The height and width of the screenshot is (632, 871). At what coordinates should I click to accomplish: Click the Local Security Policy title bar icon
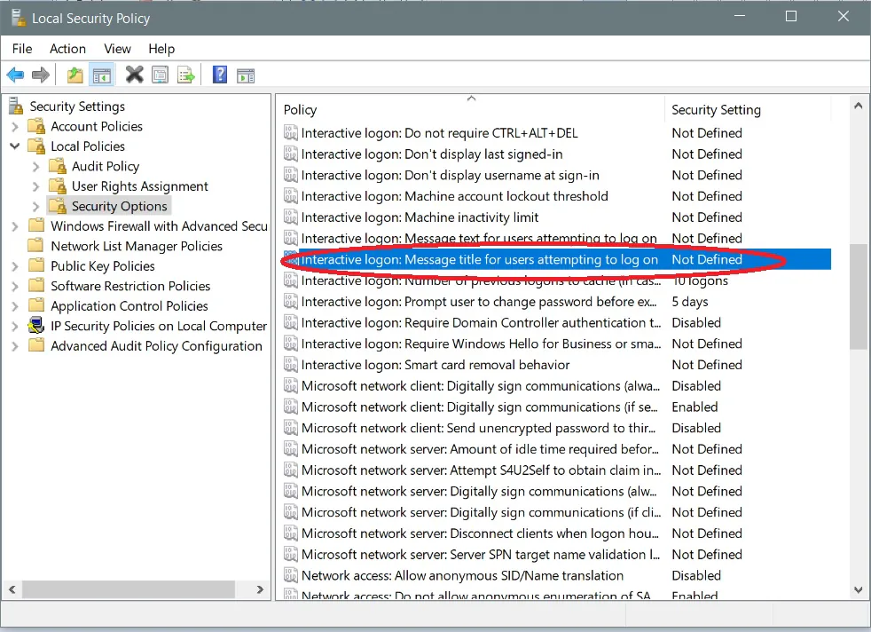pos(18,17)
